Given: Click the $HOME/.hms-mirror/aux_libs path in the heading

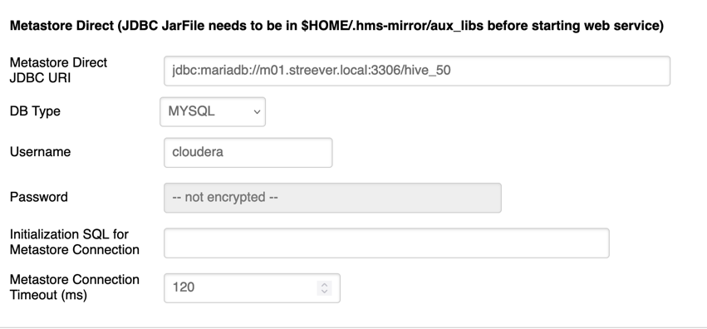Looking at the screenshot, I should [392, 26].
